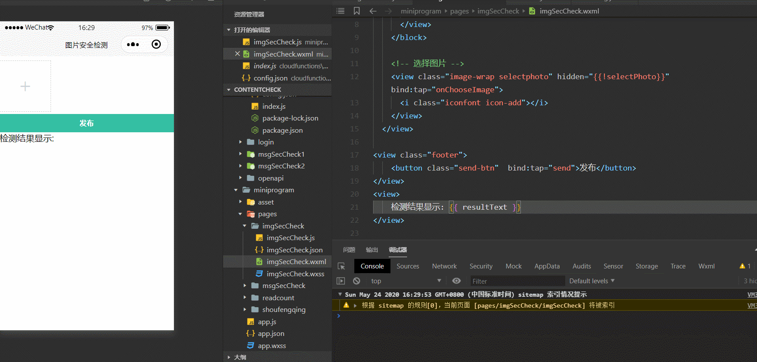Toggle the console sidebar panel icon
The height and width of the screenshot is (362, 757).
tap(341, 281)
